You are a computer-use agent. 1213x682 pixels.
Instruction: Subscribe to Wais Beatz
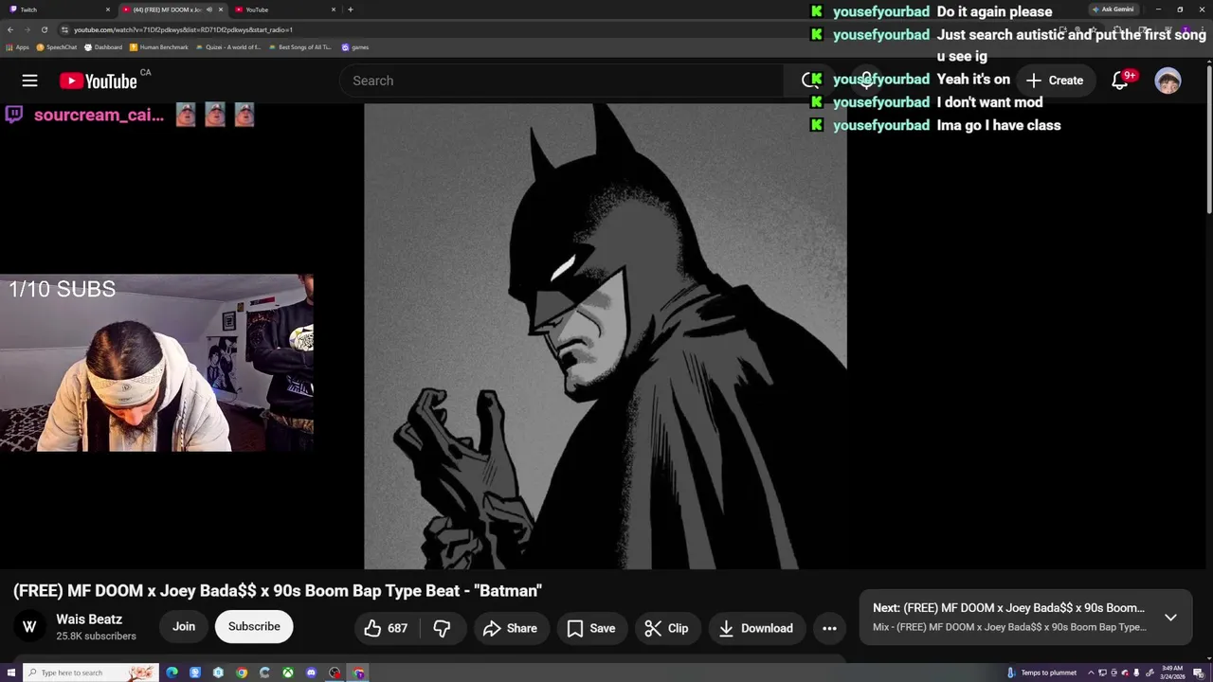click(254, 626)
